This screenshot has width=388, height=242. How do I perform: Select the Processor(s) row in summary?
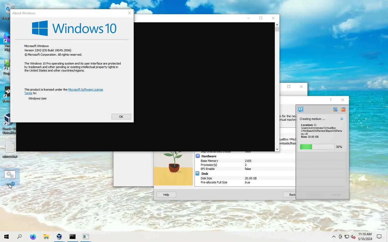click(245, 165)
